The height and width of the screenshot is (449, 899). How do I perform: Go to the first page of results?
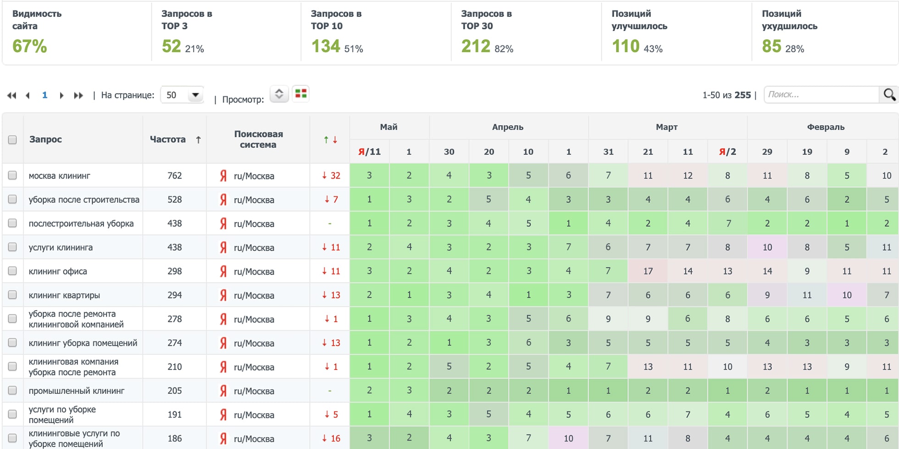pos(11,95)
